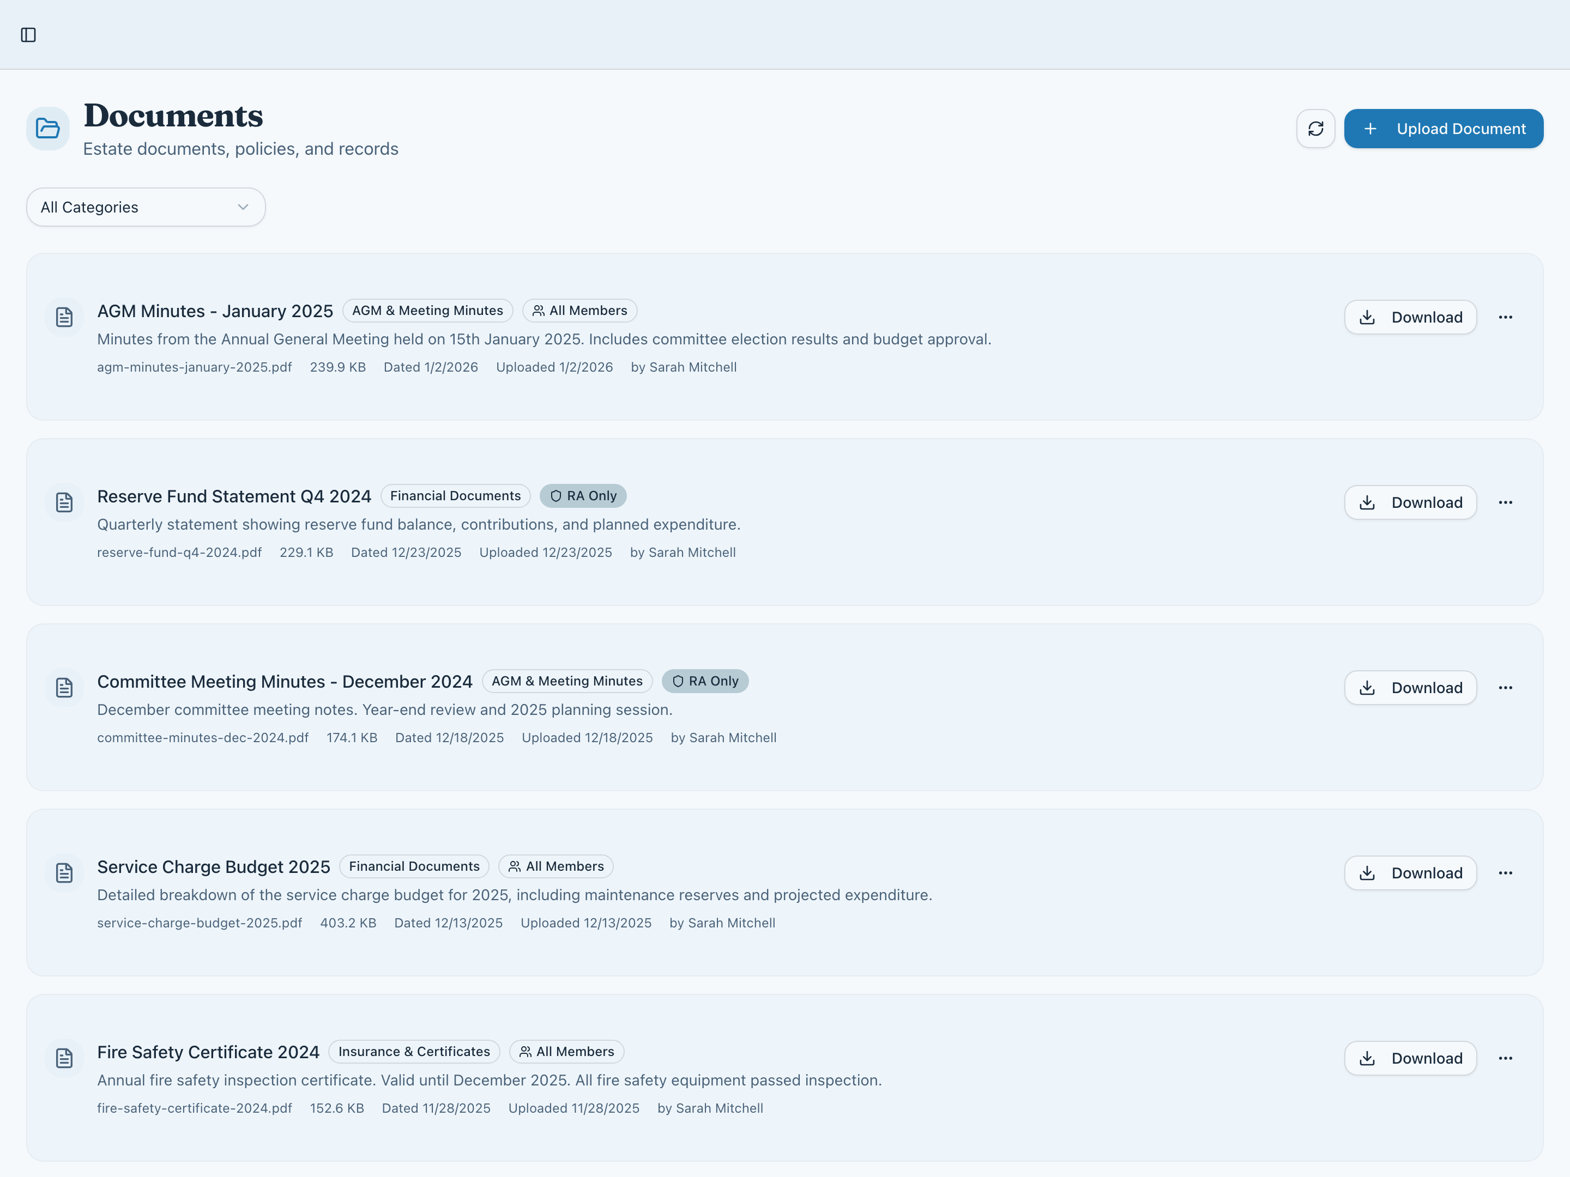This screenshot has height=1177, width=1570.
Task: Click Financial Documents tag on Service Charge Budget
Action: pyautogui.click(x=414, y=866)
